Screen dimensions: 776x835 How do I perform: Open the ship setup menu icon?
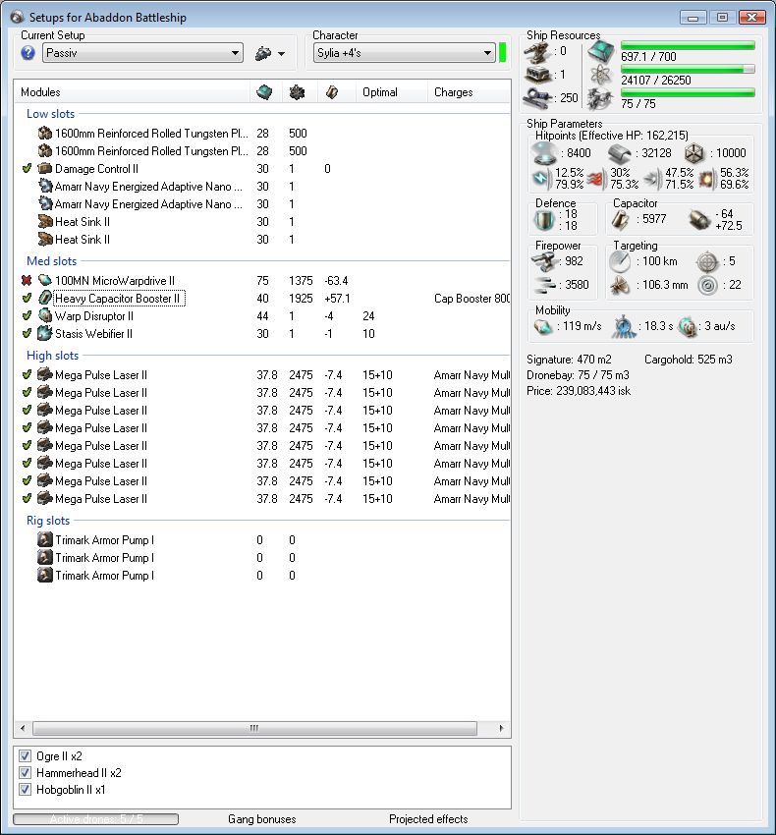[x=263, y=53]
